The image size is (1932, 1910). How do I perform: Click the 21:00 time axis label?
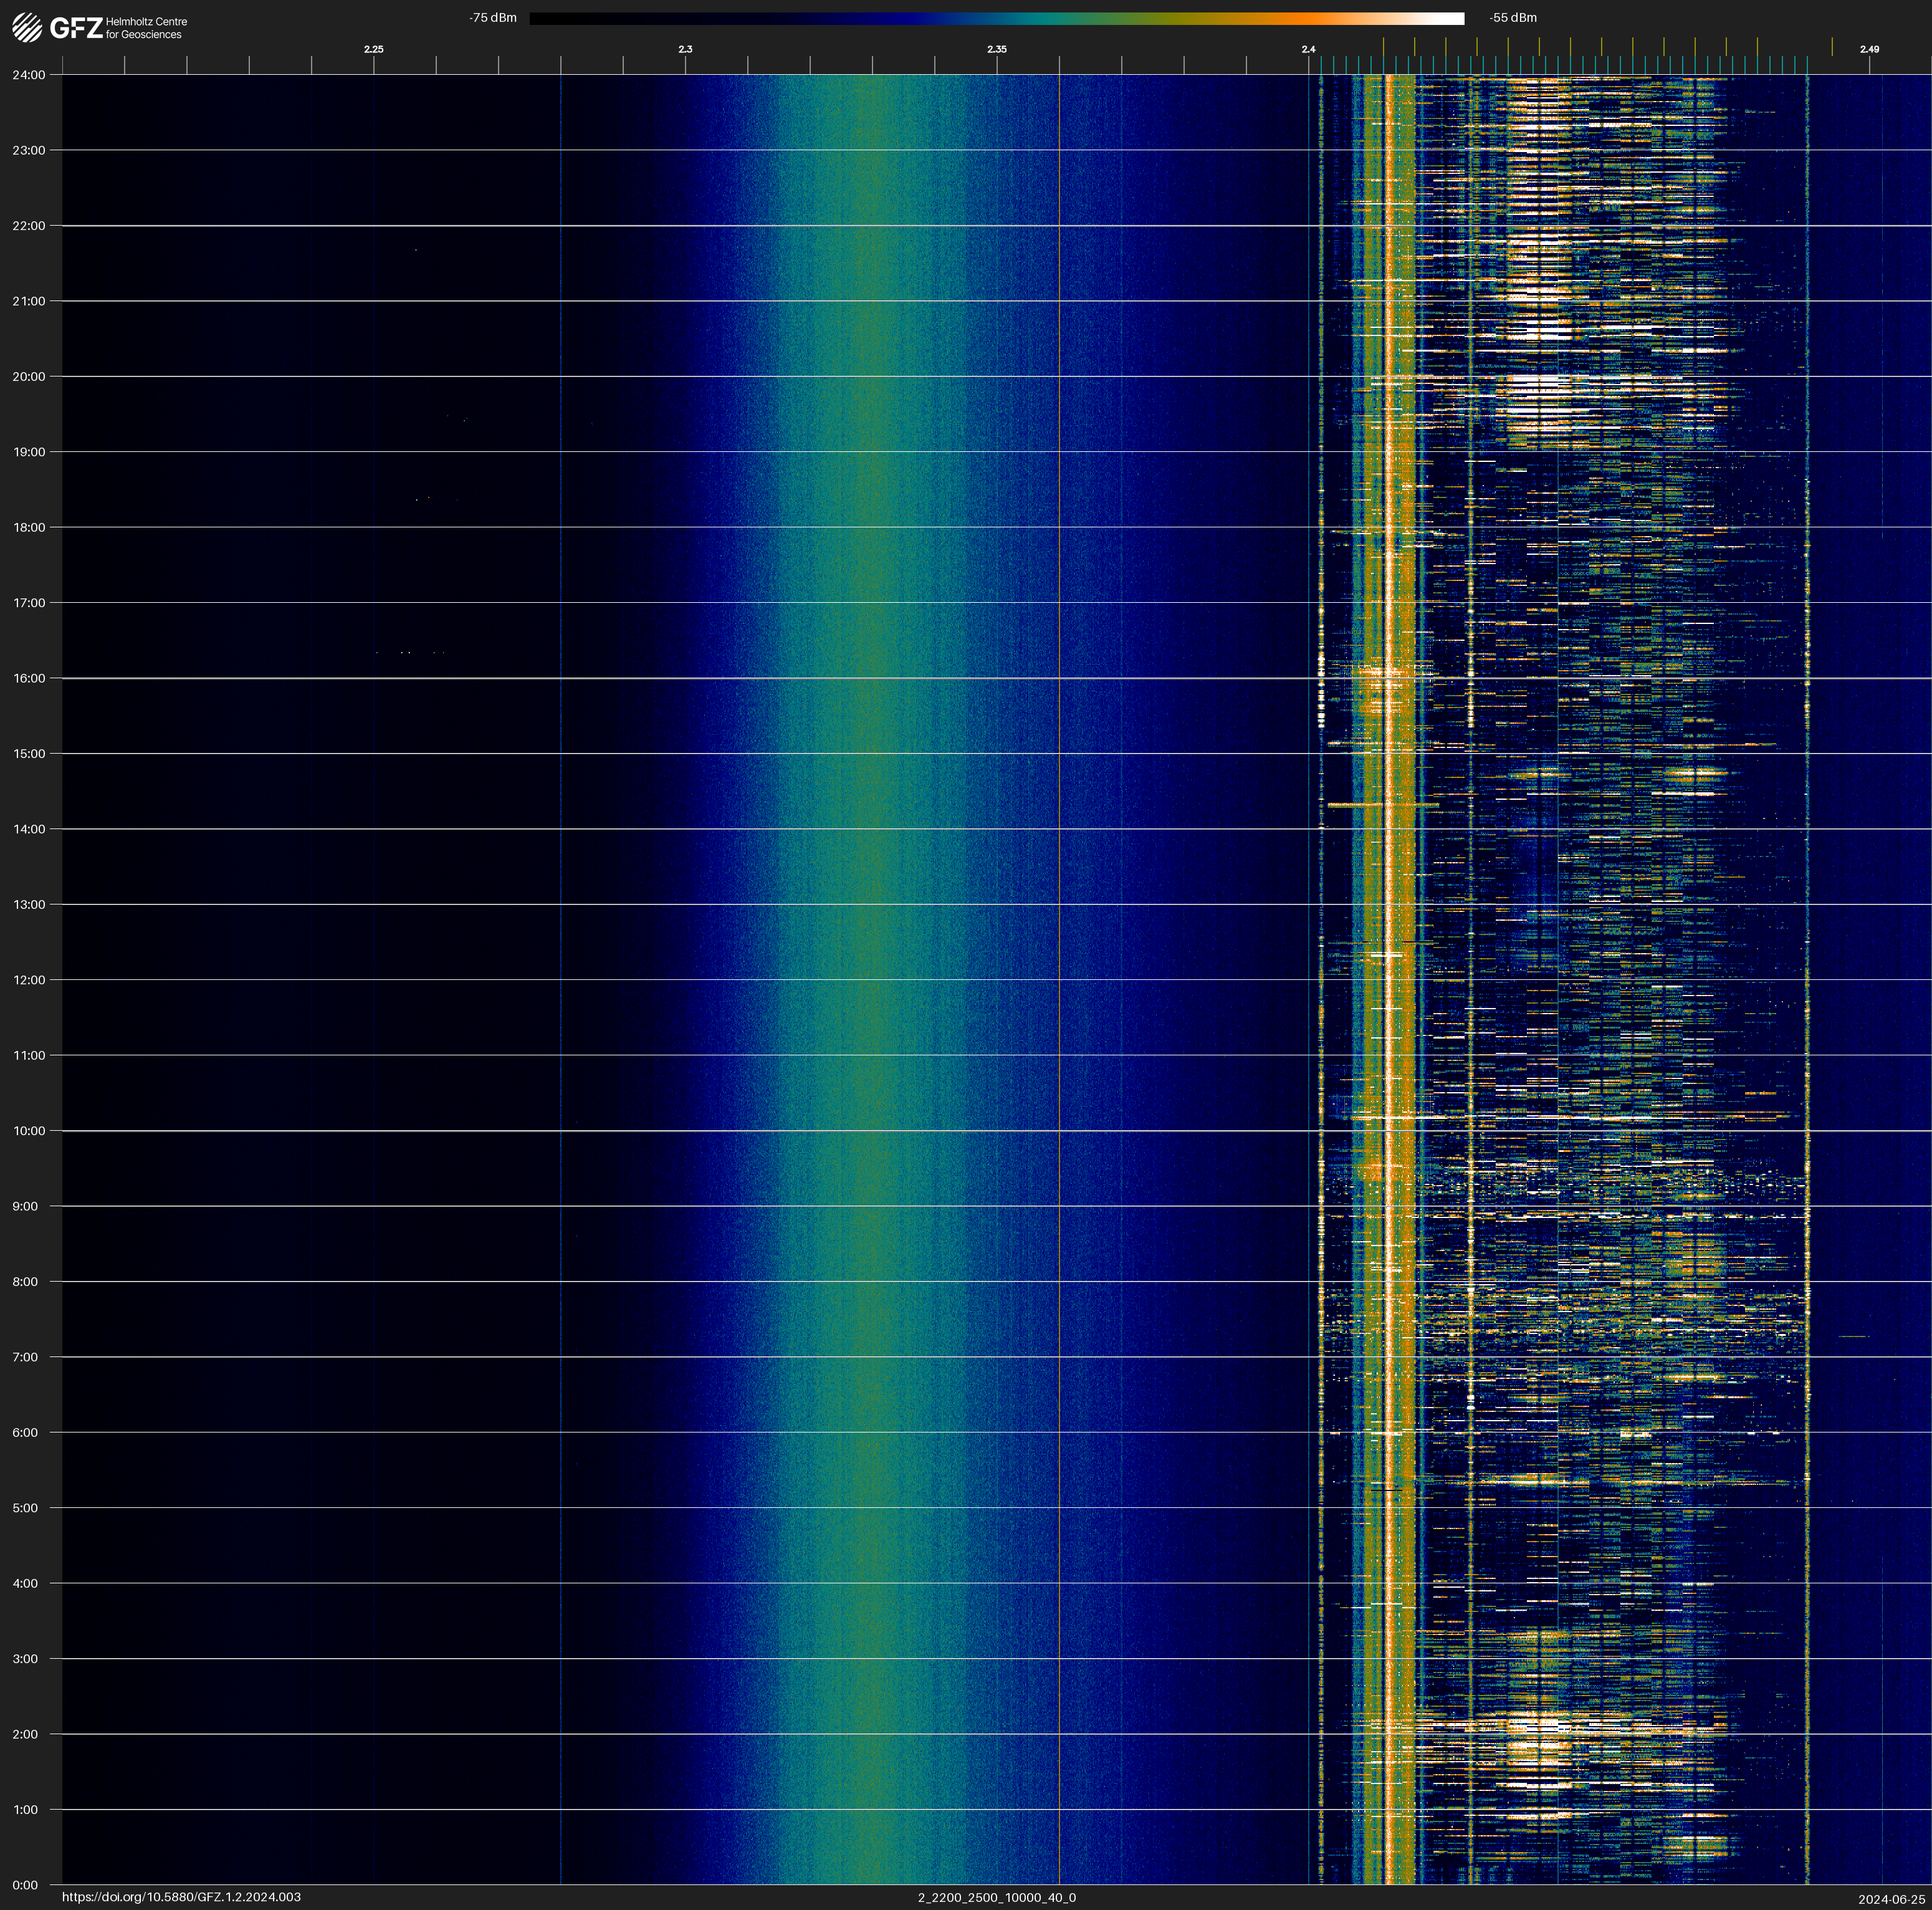pos(28,301)
